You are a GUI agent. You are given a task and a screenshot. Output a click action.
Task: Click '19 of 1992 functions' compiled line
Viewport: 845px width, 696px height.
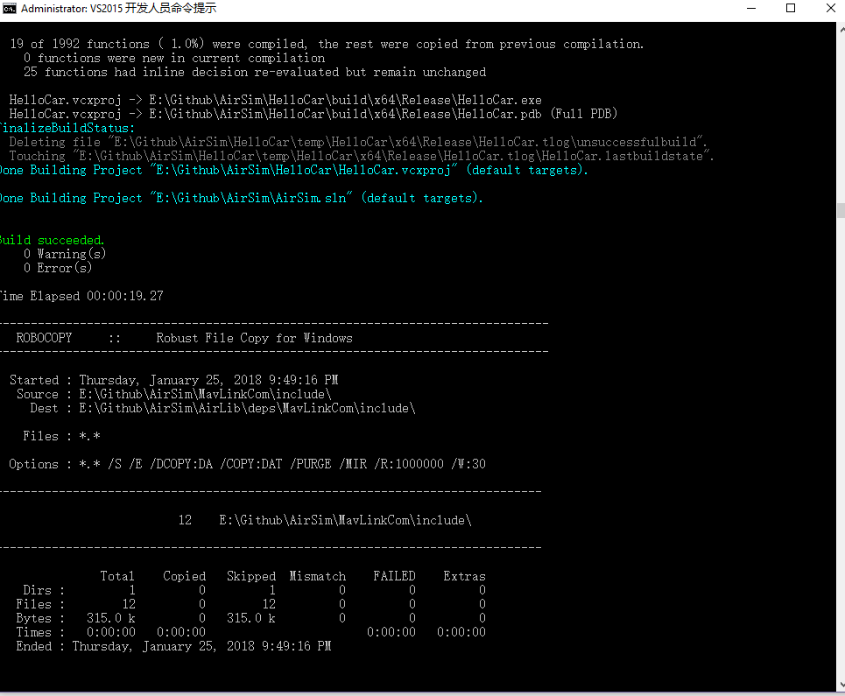click(327, 44)
